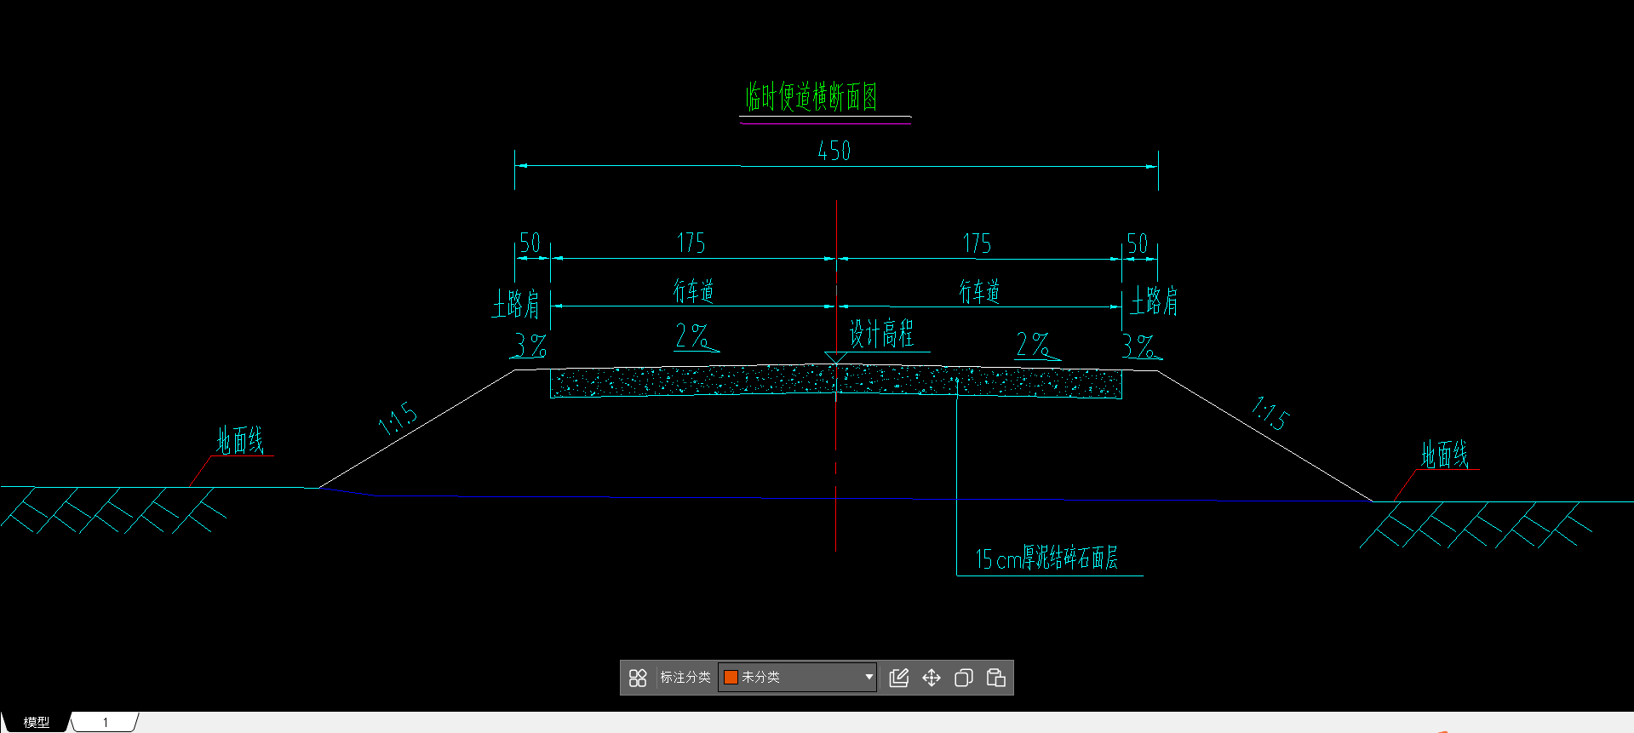The width and height of the screenshot is (1634, 733).
Task: Select the right 地面线 label
Action: (1445, 455)
